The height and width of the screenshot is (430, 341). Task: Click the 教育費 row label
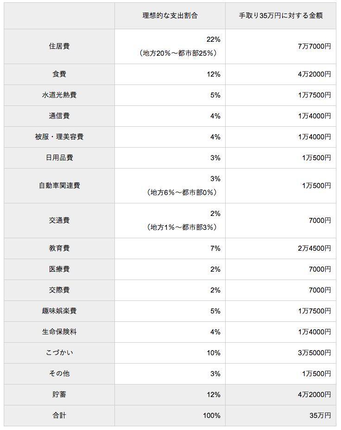(59, 248)
